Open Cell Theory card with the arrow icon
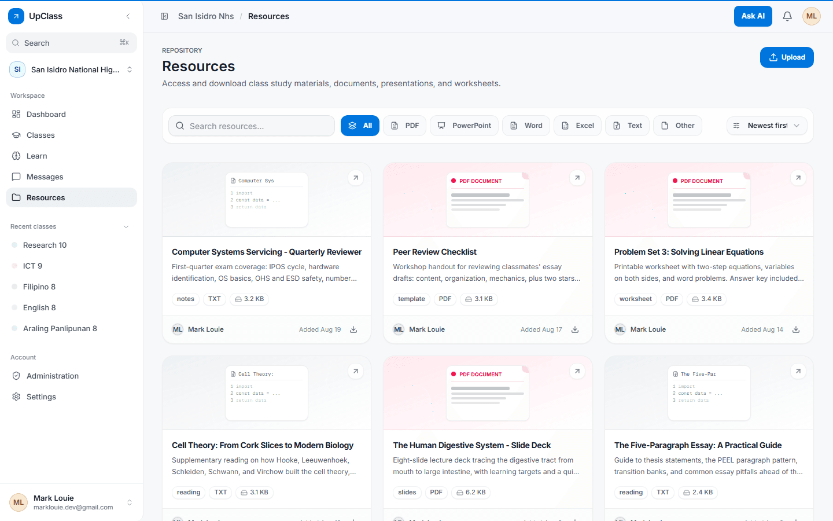833x521 pixels. pos(356,371)
